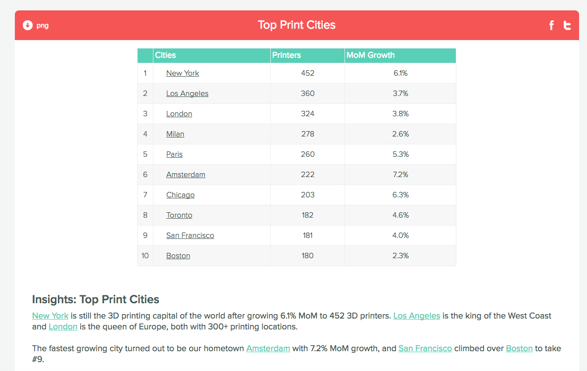Select Paris in the cities list
The height and width of the screenshot is (371, 587).
(174, 154)
